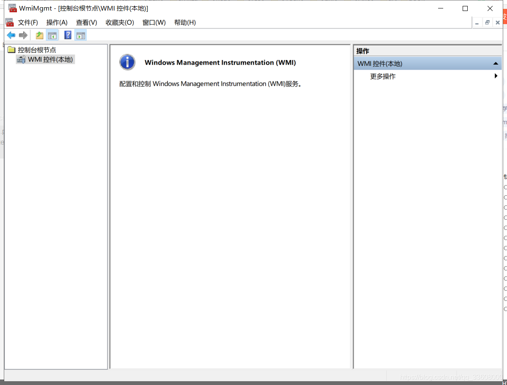Click the 操作 pane title
This screenshot has height=385, width=507.
pyautogui.click(x=363, y=51)
